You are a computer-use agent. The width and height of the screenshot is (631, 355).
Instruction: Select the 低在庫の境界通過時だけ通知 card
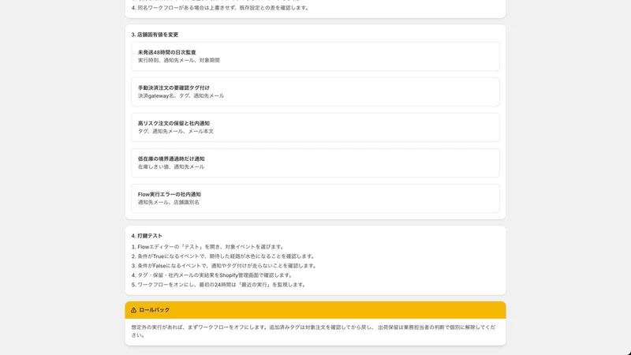pos(315,163)
